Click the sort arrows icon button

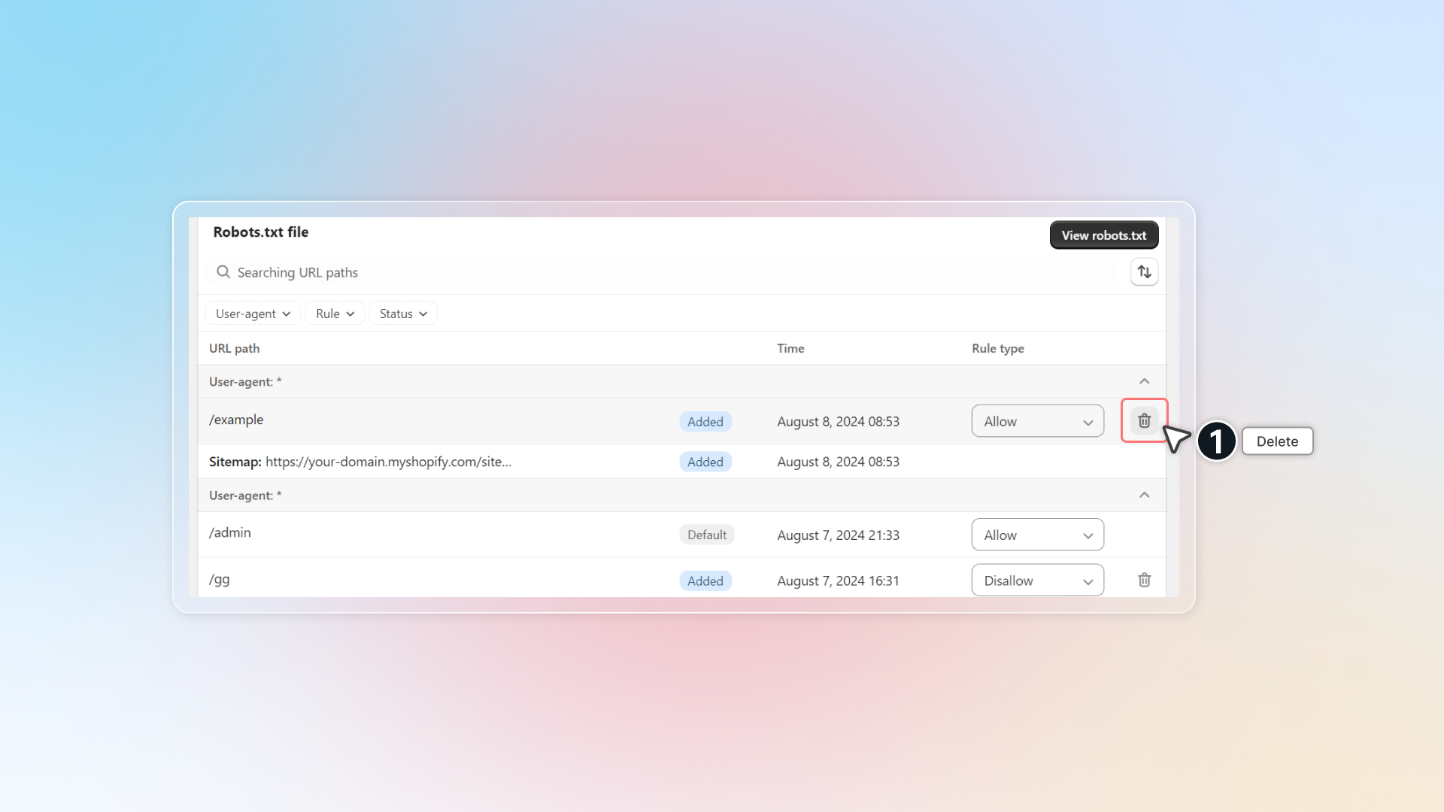pyautogui.click(x=1144, y=271)
